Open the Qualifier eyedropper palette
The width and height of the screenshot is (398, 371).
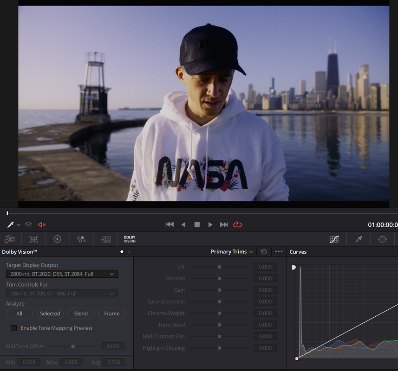pyautogui.click(x=359, y=239)
